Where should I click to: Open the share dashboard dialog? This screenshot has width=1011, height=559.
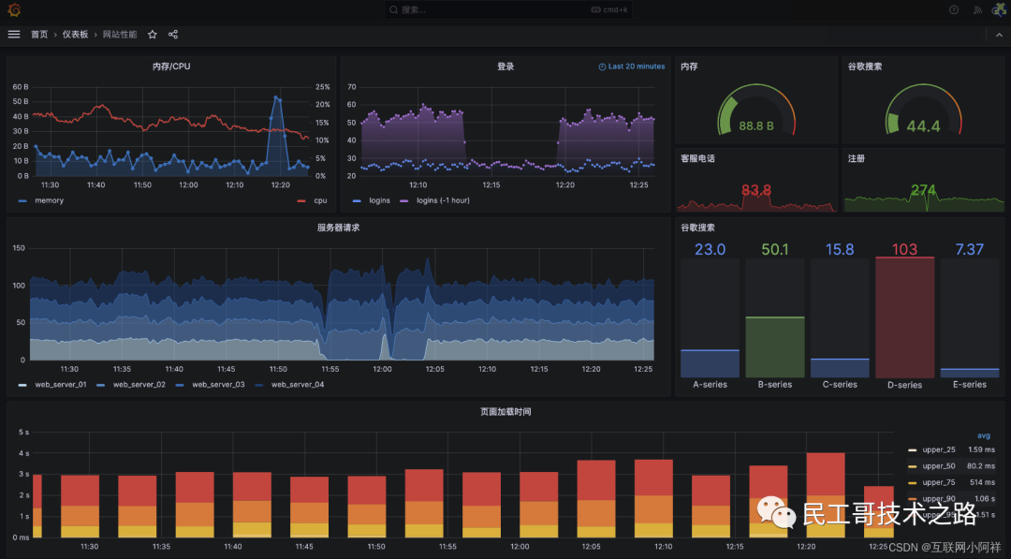coord(173,34)
